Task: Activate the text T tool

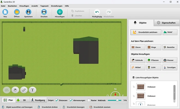Action: pos(32,90)
